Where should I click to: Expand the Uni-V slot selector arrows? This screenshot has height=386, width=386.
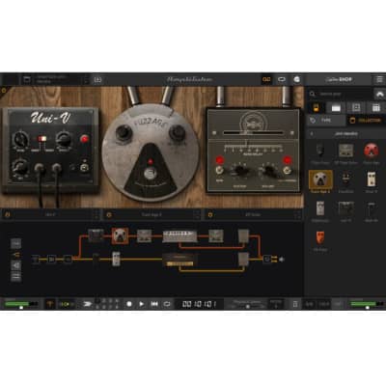96,214
